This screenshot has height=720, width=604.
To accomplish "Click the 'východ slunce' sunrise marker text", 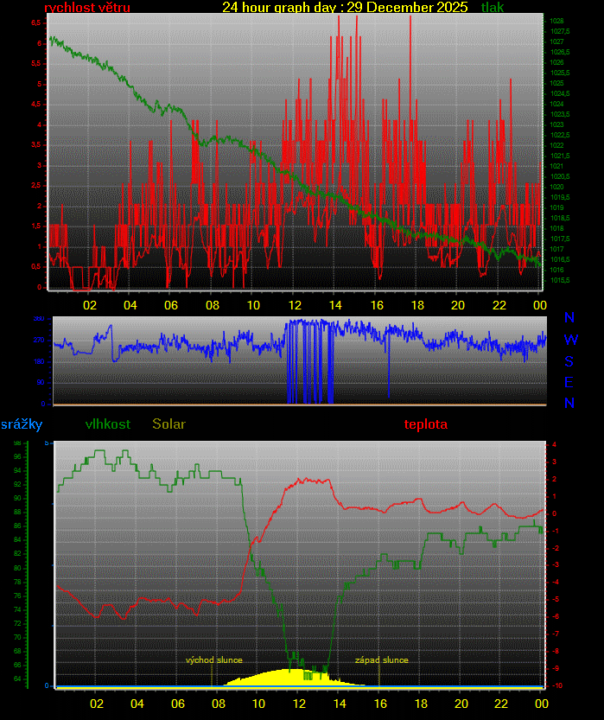I will tap(213, 660).
